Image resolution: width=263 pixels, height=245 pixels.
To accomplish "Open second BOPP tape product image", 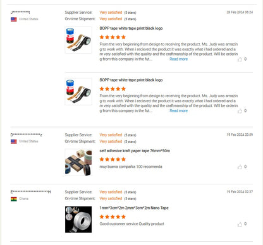I will coord(78,92).
